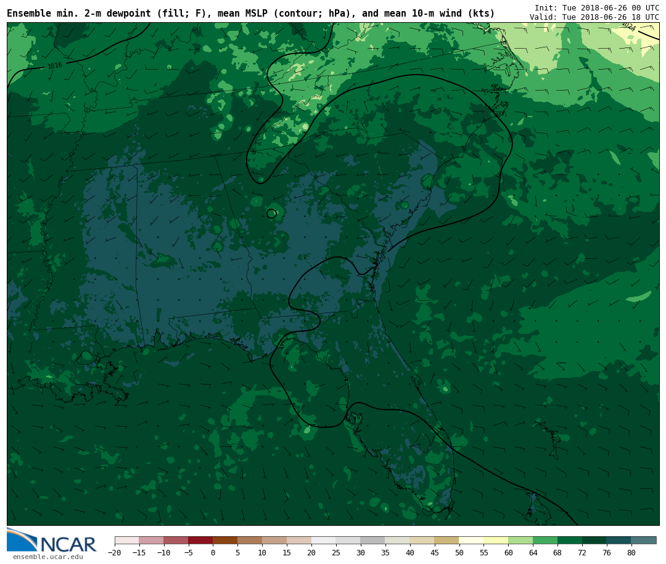Pick the tan swatch between 10 and 15
The image size is (666, 564).
[274, 541]
